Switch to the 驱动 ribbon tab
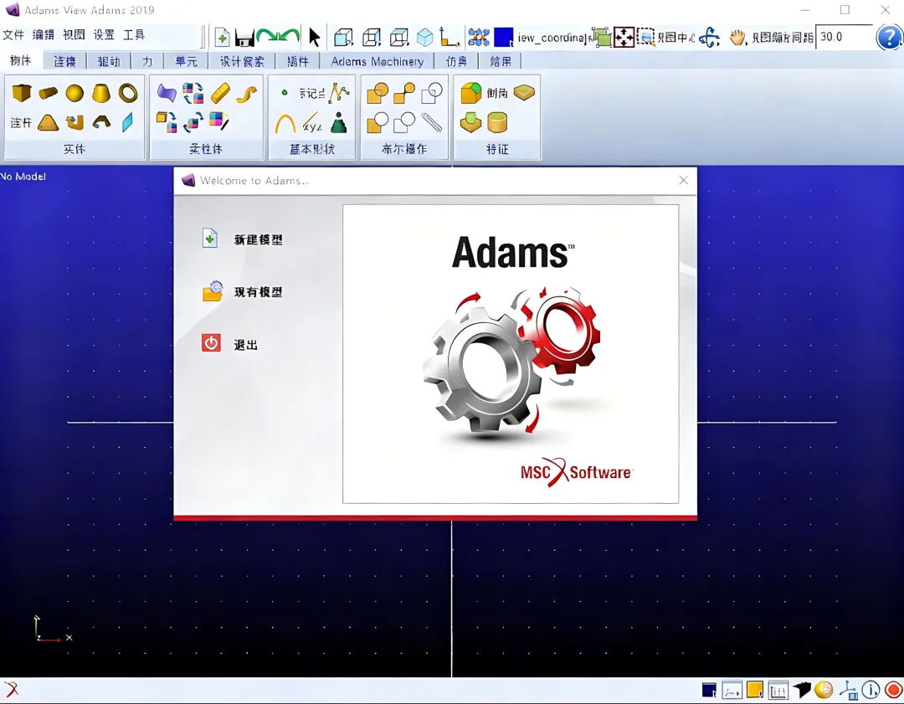This screenshot has width=904, height=704. click(108, 61)
